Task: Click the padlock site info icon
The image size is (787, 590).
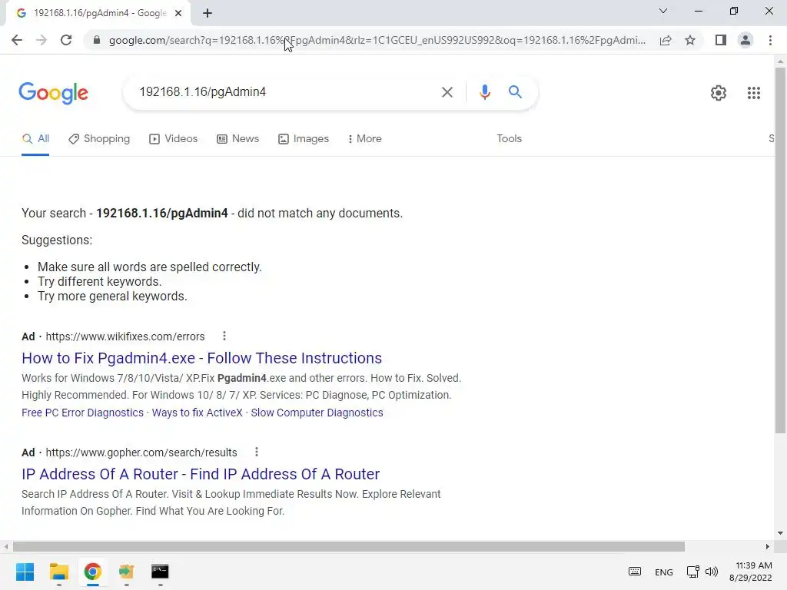Action: click(97, 40)
